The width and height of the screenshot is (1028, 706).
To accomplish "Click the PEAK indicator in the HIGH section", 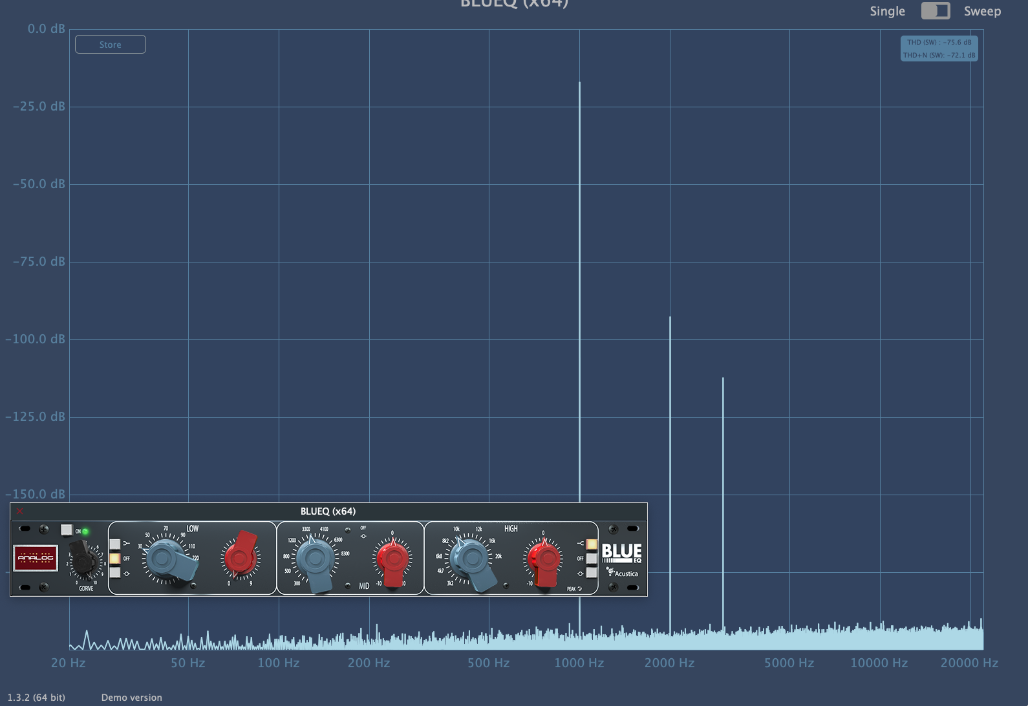I will point(574,589).
